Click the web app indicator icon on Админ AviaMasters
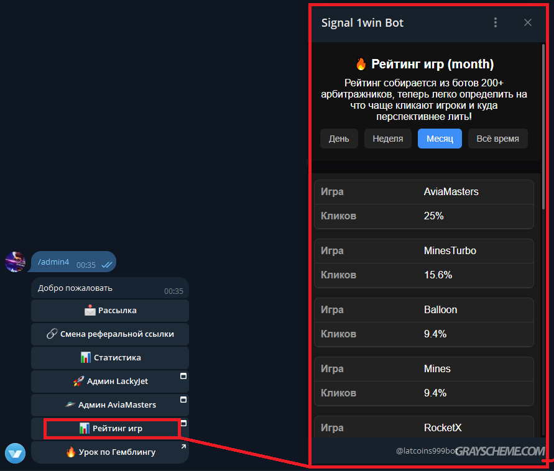 click(x=183, y=400)
